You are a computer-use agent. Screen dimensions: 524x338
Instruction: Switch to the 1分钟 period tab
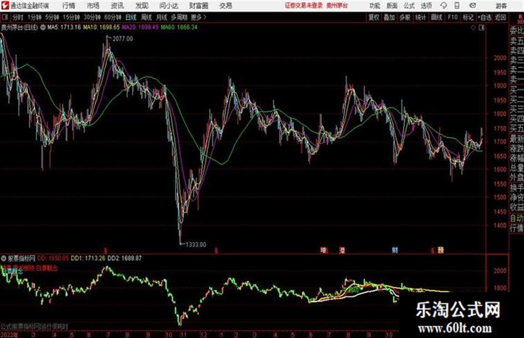(x=34, y=17)
